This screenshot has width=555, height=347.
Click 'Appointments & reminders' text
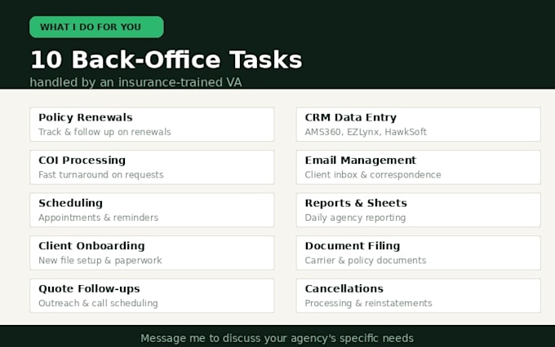pos(98,217)
